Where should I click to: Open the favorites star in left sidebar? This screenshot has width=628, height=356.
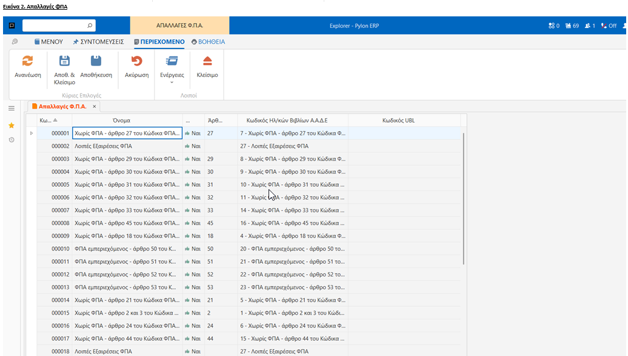[11, 125]
